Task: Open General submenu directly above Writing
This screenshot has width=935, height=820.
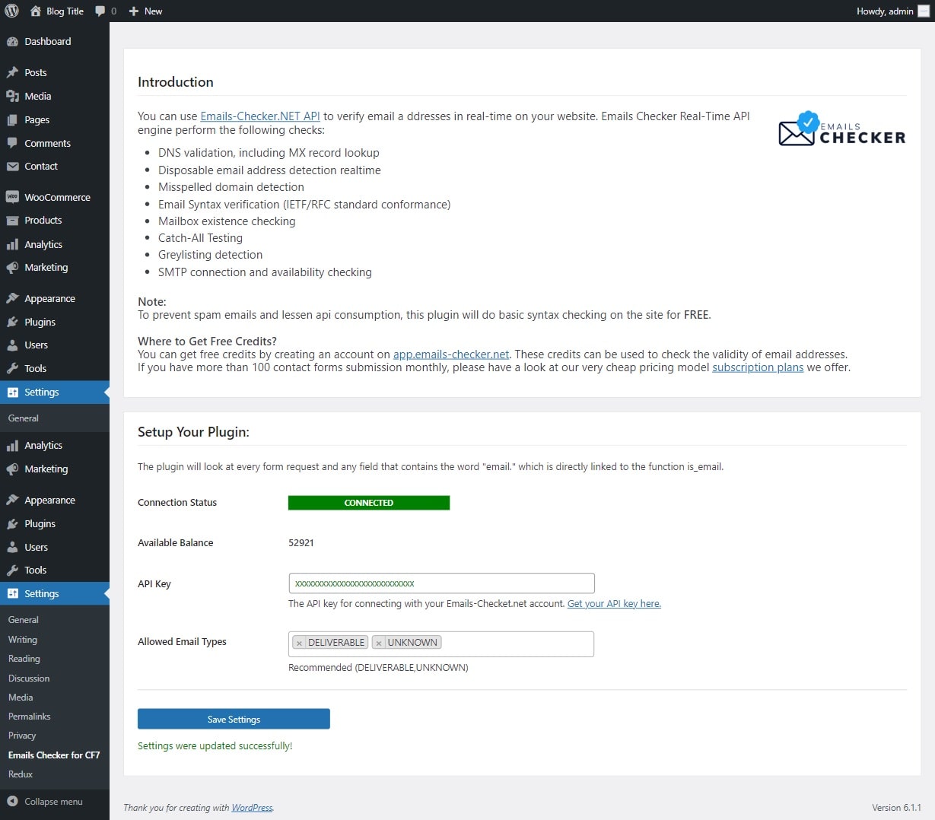Action: pos(24,620)
